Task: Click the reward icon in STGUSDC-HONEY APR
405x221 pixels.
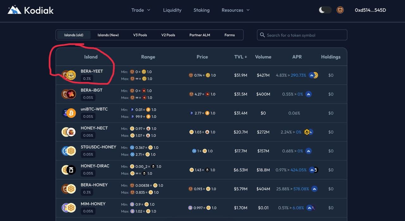Action: [x=308, y=151]
